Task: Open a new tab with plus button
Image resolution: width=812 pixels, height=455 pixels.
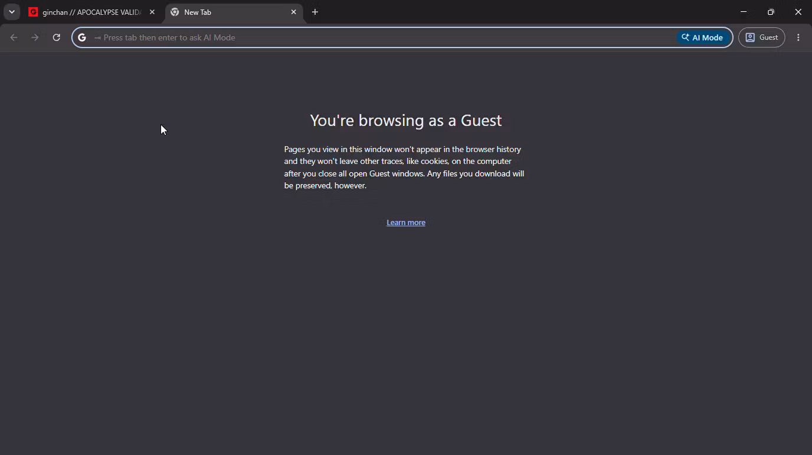Action: tap(315, 12)
